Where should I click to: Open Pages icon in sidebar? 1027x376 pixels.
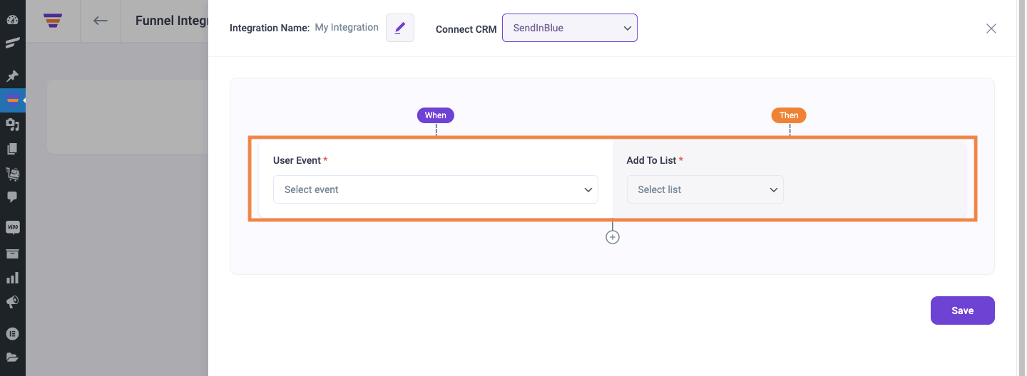coord(12,149)
